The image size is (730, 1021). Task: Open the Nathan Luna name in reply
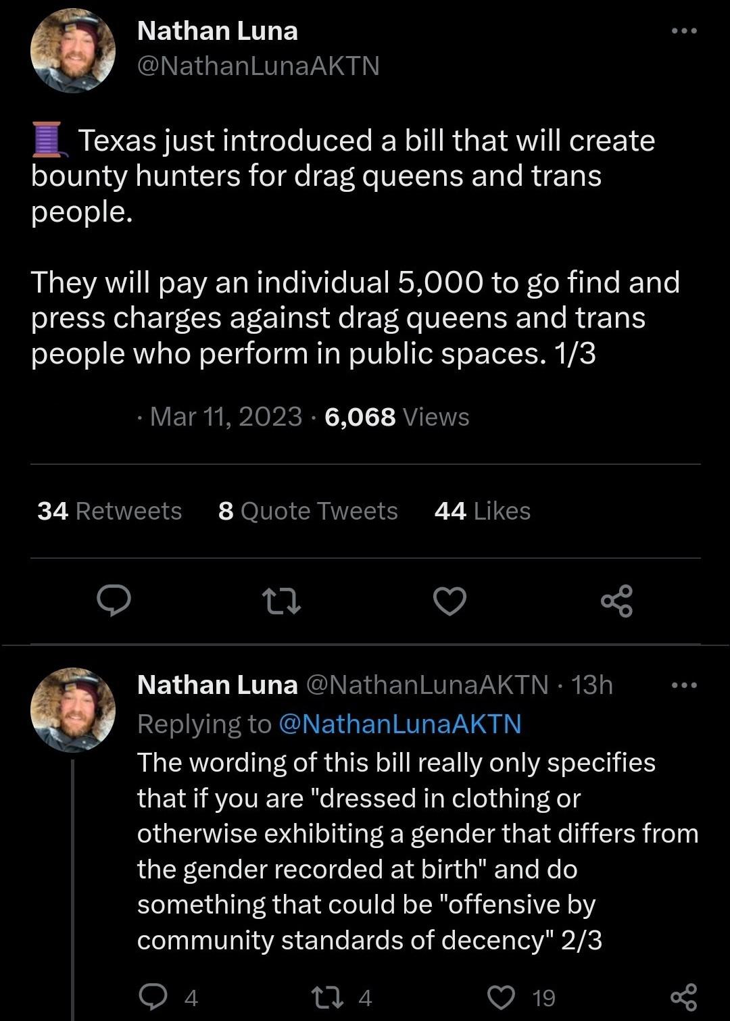click(x=217, y=685)
